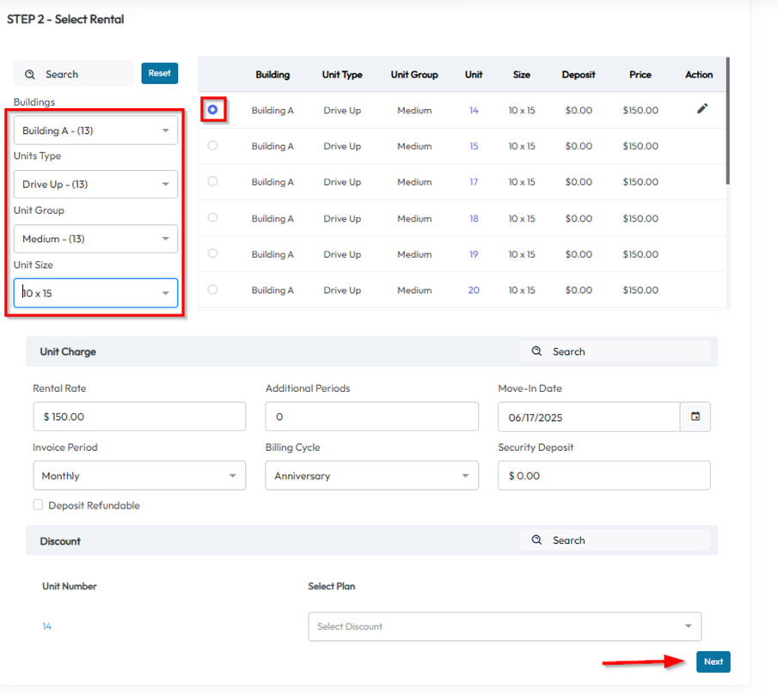Click the Price column header
Screen dimensions: 778x695
point(640,75)
